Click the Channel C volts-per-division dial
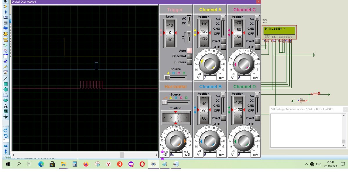Screen dimensions: 348x196 click(x=244, y=64)
